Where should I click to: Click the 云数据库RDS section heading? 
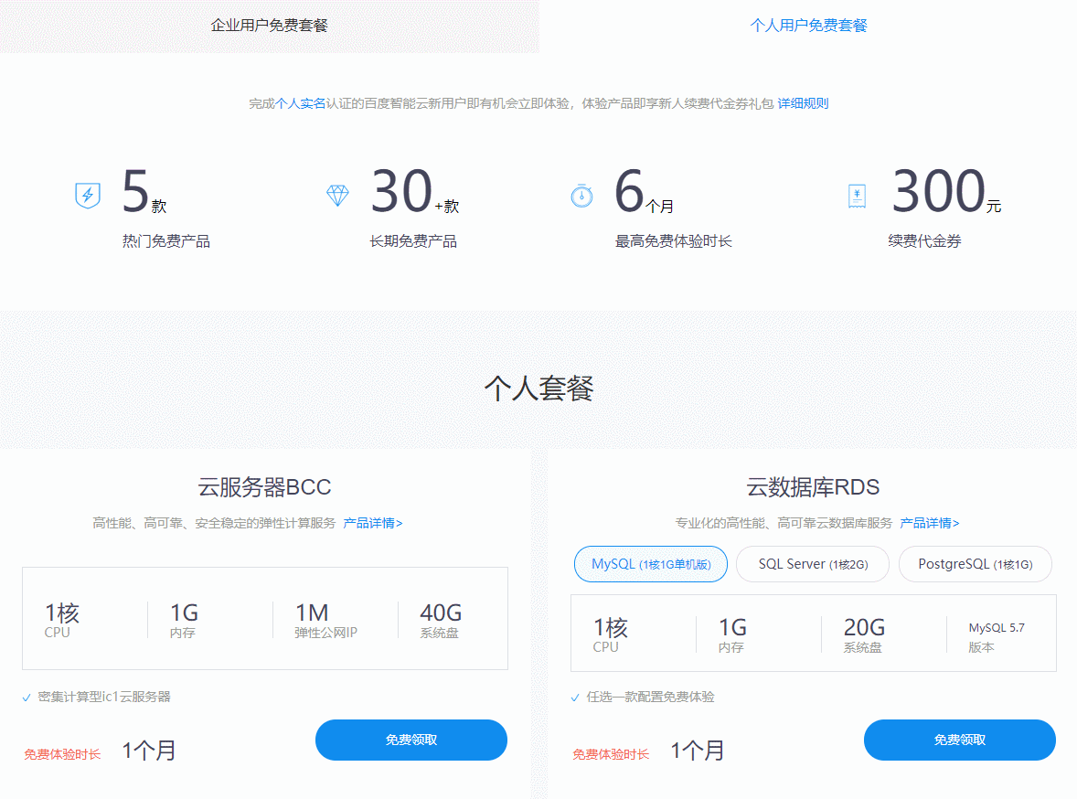(812, 487)
